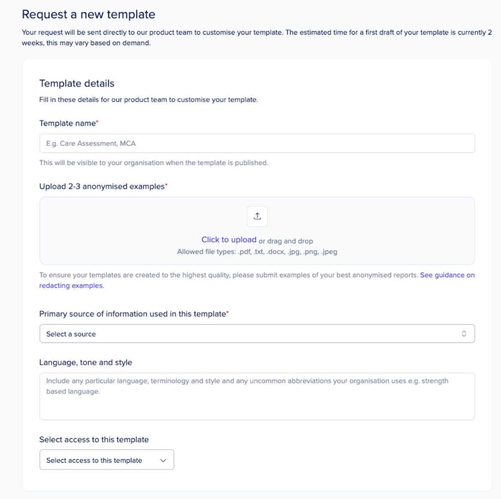Image resolution: width=501 pixels, height=499 pixels.
Task: Click the 'Request a new template' page title
Action: click(89, 14)
